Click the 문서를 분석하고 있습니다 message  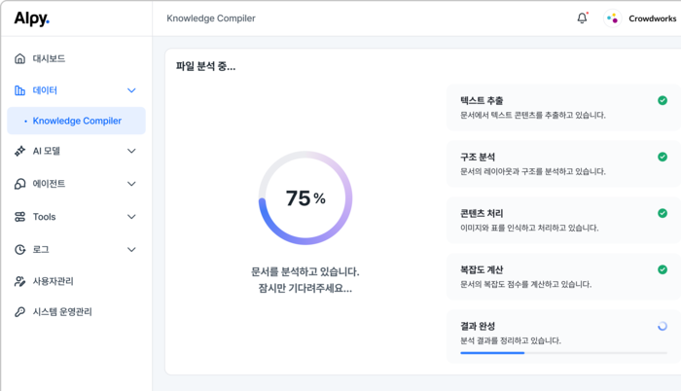tap(305, 272)
